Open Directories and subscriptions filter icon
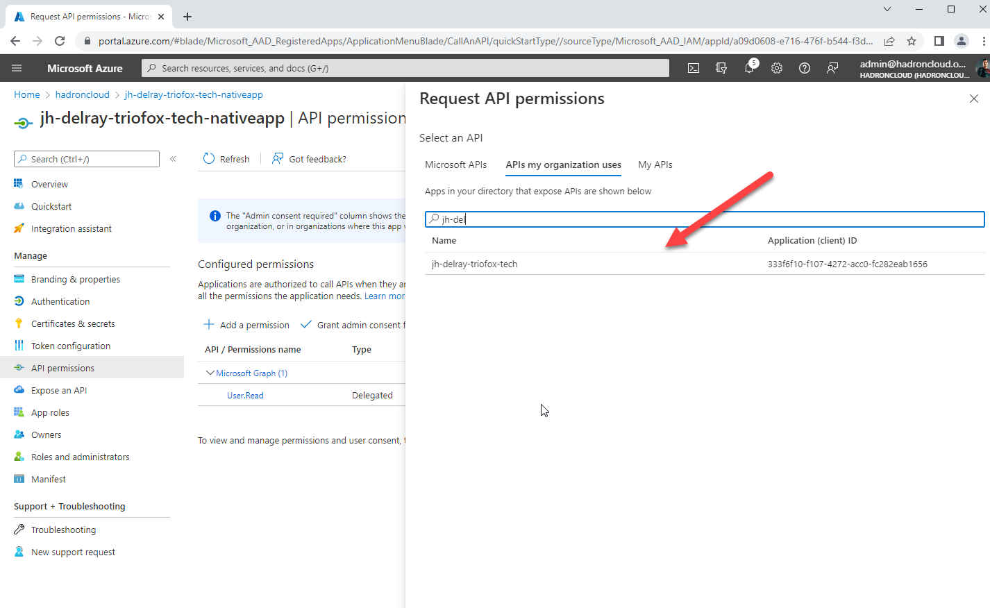This screenshot has height=608, width=990. coord(721,68)
